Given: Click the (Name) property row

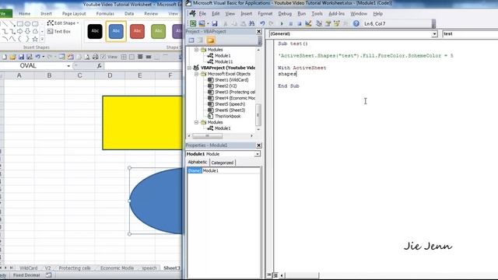Looking at the screenshot, I should [x=223, y=171].
